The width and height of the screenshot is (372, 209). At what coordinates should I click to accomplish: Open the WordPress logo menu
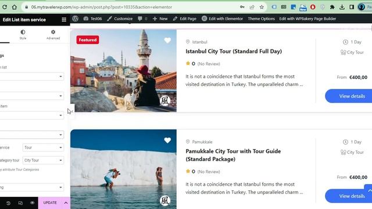(x=76, y=19)
